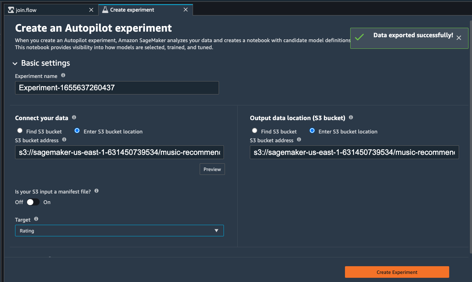Screen dimensions: 472x282
Task: Turn on the S3 manifest file toggle
Action: coord(33,202)
